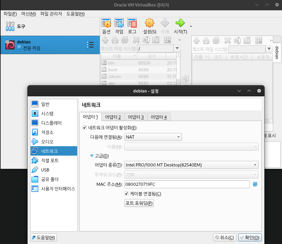Viewport: 282px width, 244px height.
Task: Select the boot folder row
Action: tap(139, 70)
